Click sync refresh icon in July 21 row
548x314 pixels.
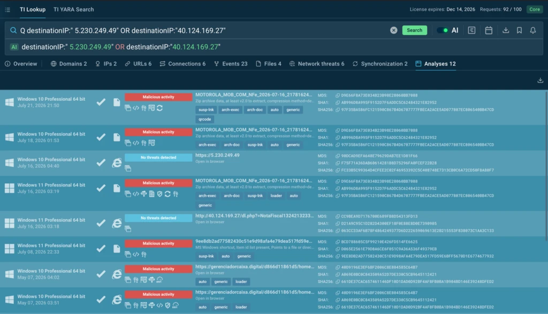(159, 108)
